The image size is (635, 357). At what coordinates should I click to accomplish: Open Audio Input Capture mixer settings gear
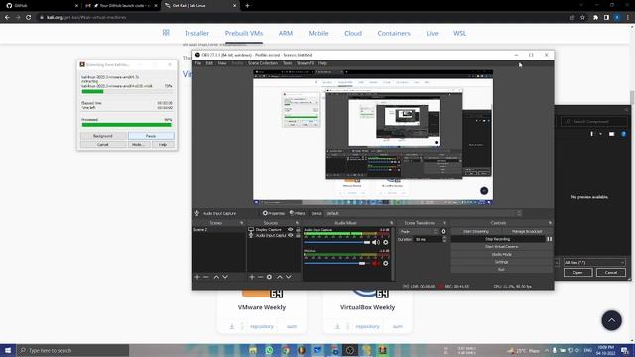point(386,242)
